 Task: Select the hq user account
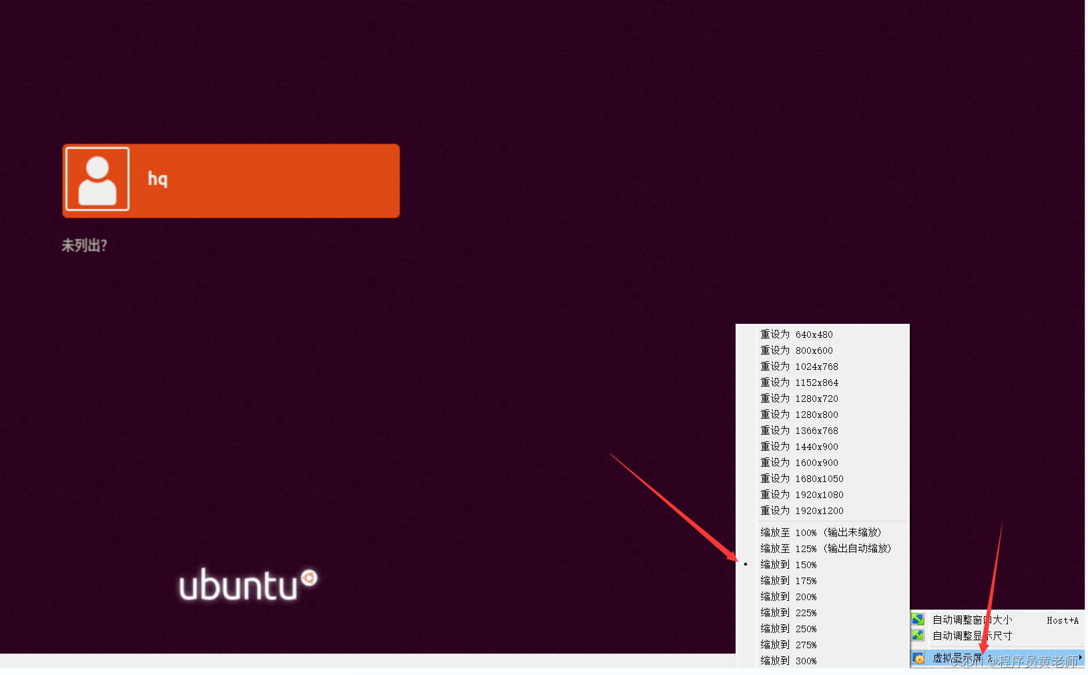[x=231, y=181]
